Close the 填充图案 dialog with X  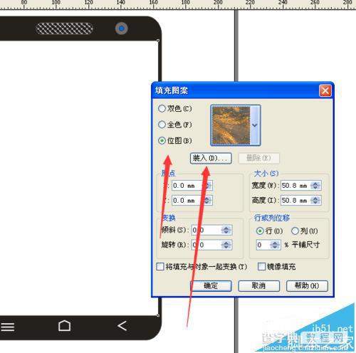coord(325,90)
